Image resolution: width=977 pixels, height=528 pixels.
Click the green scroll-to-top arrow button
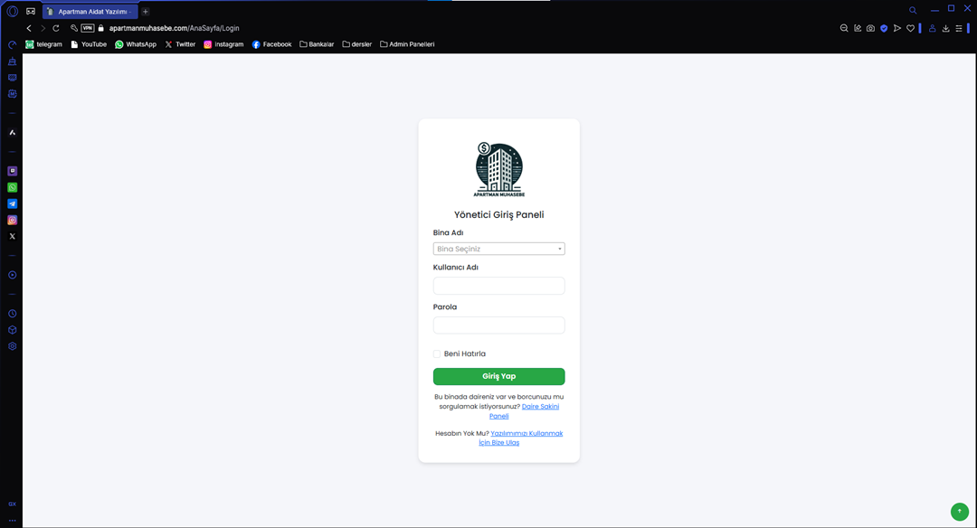pyautogui.click(x=959, y=512)
